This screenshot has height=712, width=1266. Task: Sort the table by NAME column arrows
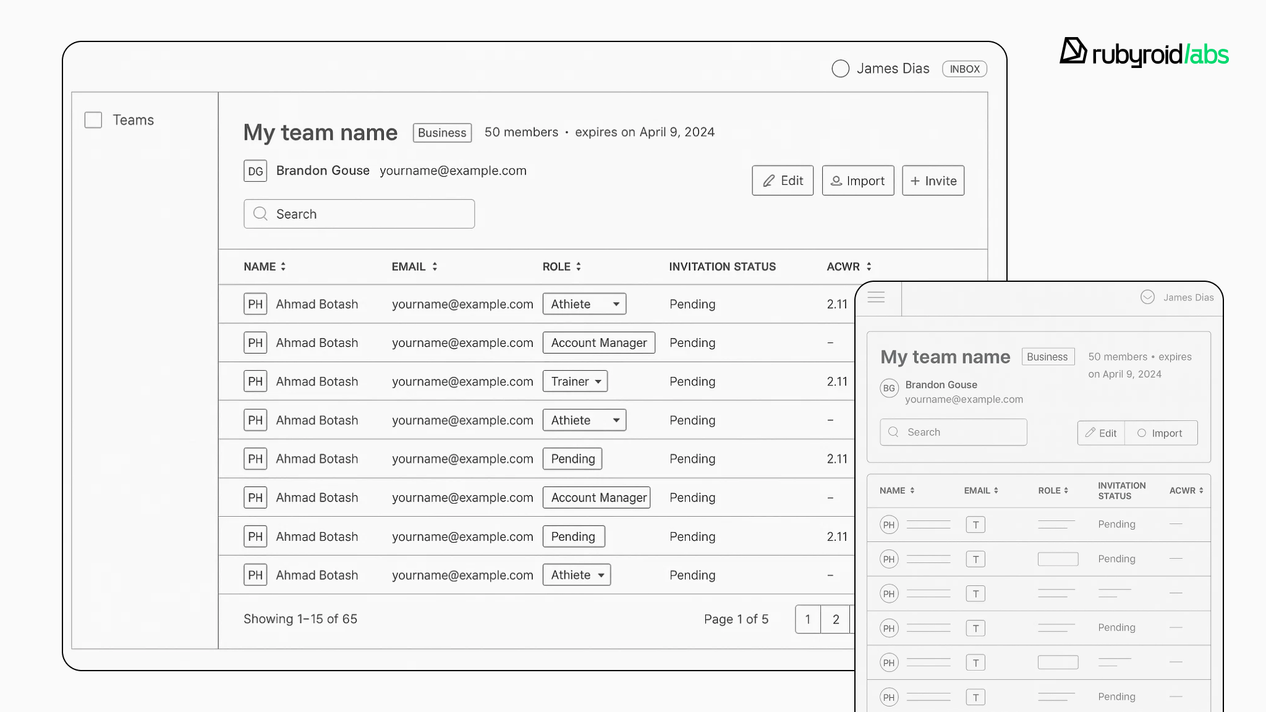click(x=283, y=266)
